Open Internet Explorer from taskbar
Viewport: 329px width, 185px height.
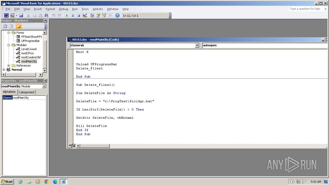20,182
